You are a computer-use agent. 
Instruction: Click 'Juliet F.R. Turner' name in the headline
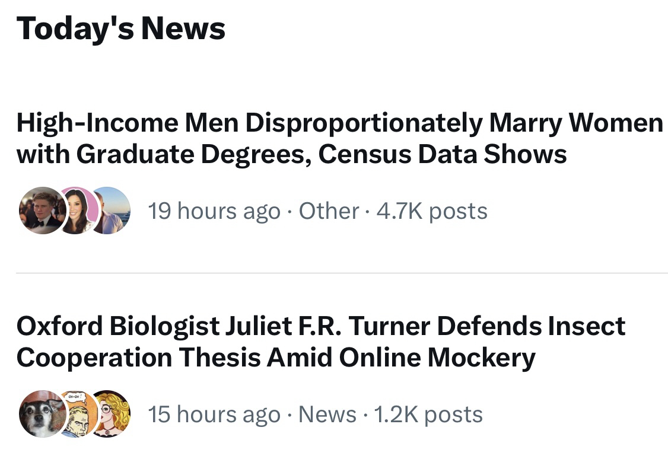coord(311,326)
